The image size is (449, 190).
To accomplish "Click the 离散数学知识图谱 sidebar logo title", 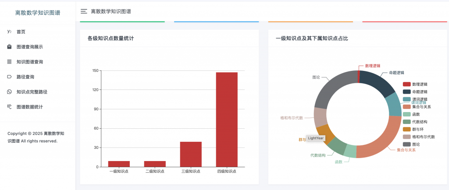I will point(38,13).
